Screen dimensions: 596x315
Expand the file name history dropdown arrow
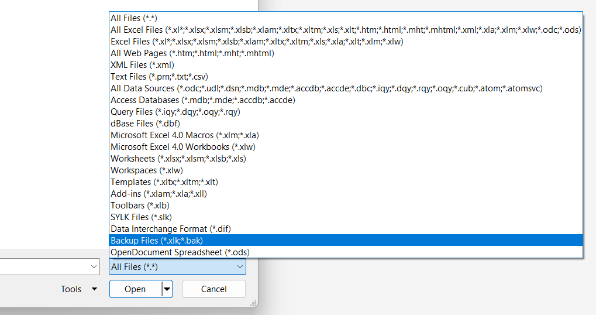(x=94, y=266)
